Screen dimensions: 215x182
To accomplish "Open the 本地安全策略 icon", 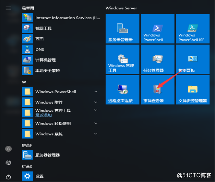I will pyautogui.click(x=27, y=70).
